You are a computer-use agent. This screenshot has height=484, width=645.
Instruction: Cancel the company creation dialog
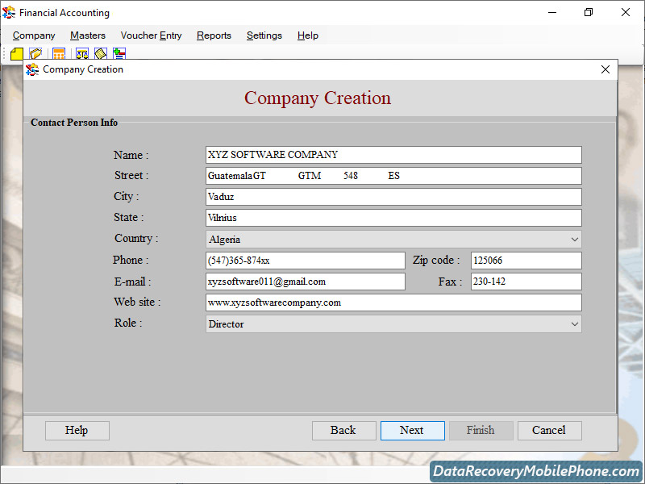pos(549,430)
